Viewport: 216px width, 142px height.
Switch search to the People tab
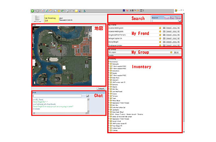(x=167, y=18)
